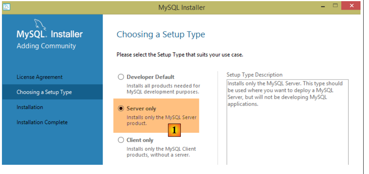The width and height of the screenshot is (369, 174).
Task: Open the Choosing a Setup Type step
Action: point(44,92)
